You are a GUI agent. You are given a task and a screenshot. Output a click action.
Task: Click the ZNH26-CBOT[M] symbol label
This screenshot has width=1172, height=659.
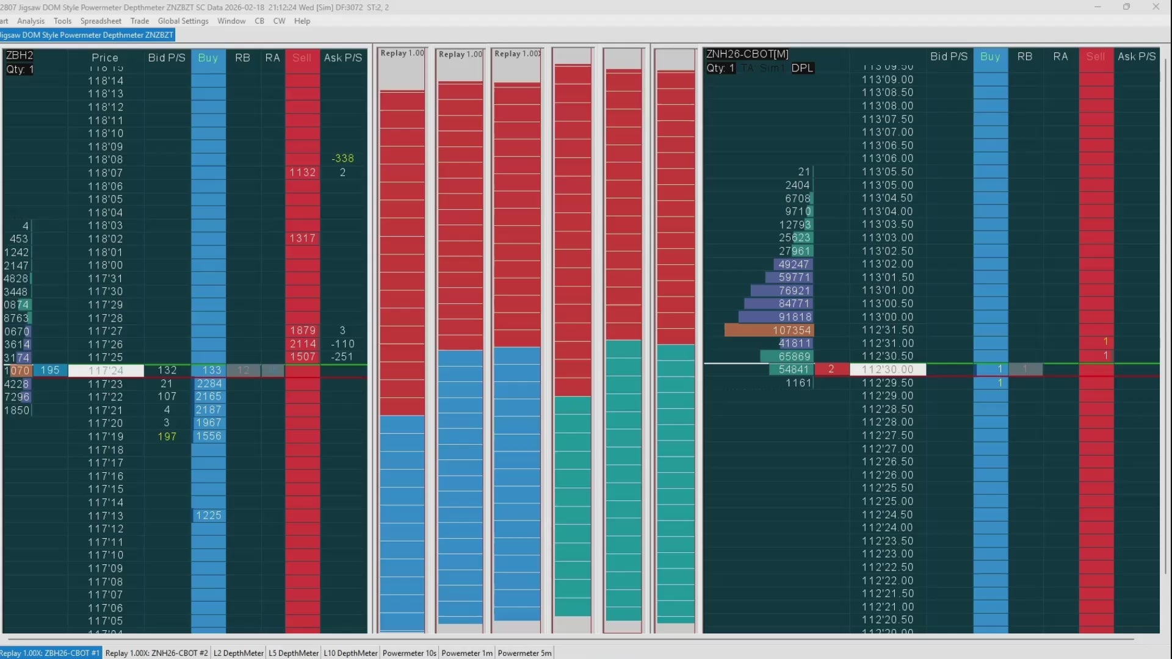click(x=747, y=54)
